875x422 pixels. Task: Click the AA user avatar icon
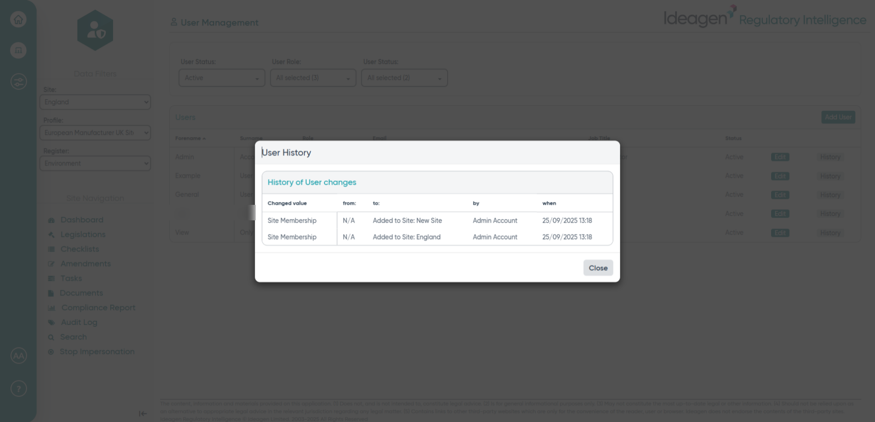[18, 356]
